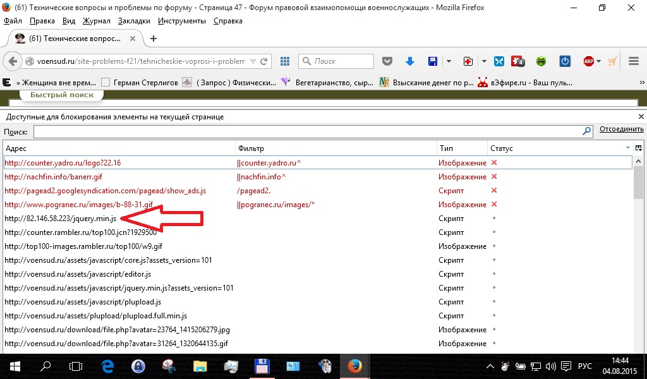
Task: Click the Отсоединить link
Action: [x=621, y=129]
